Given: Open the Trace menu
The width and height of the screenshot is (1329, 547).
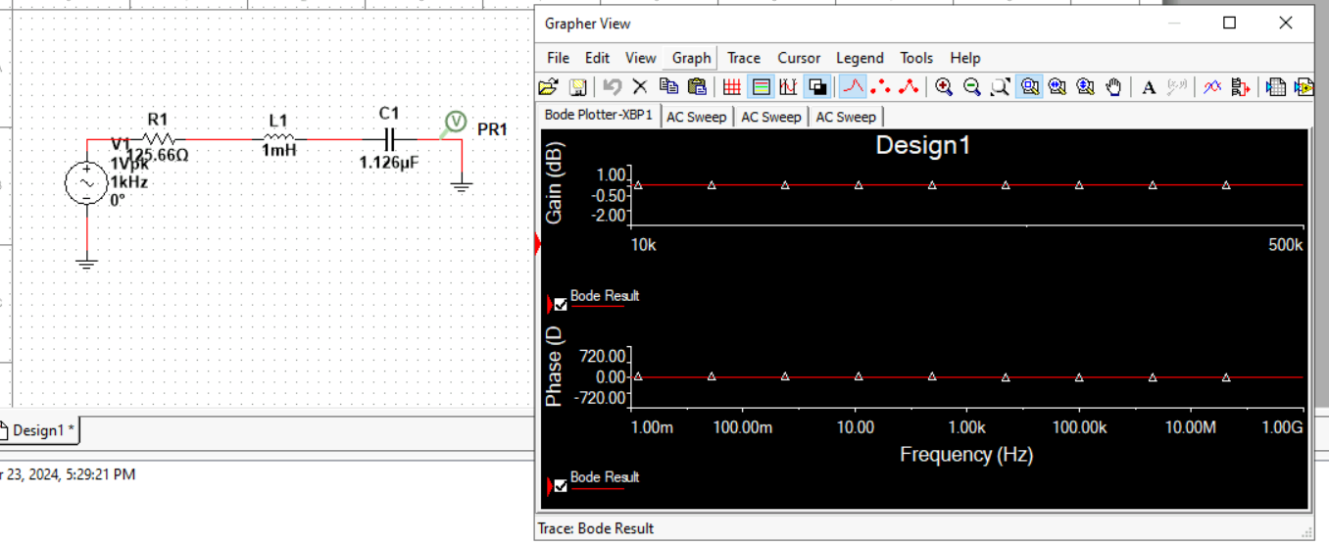Looking at the screenshot, I should point(744,58).
